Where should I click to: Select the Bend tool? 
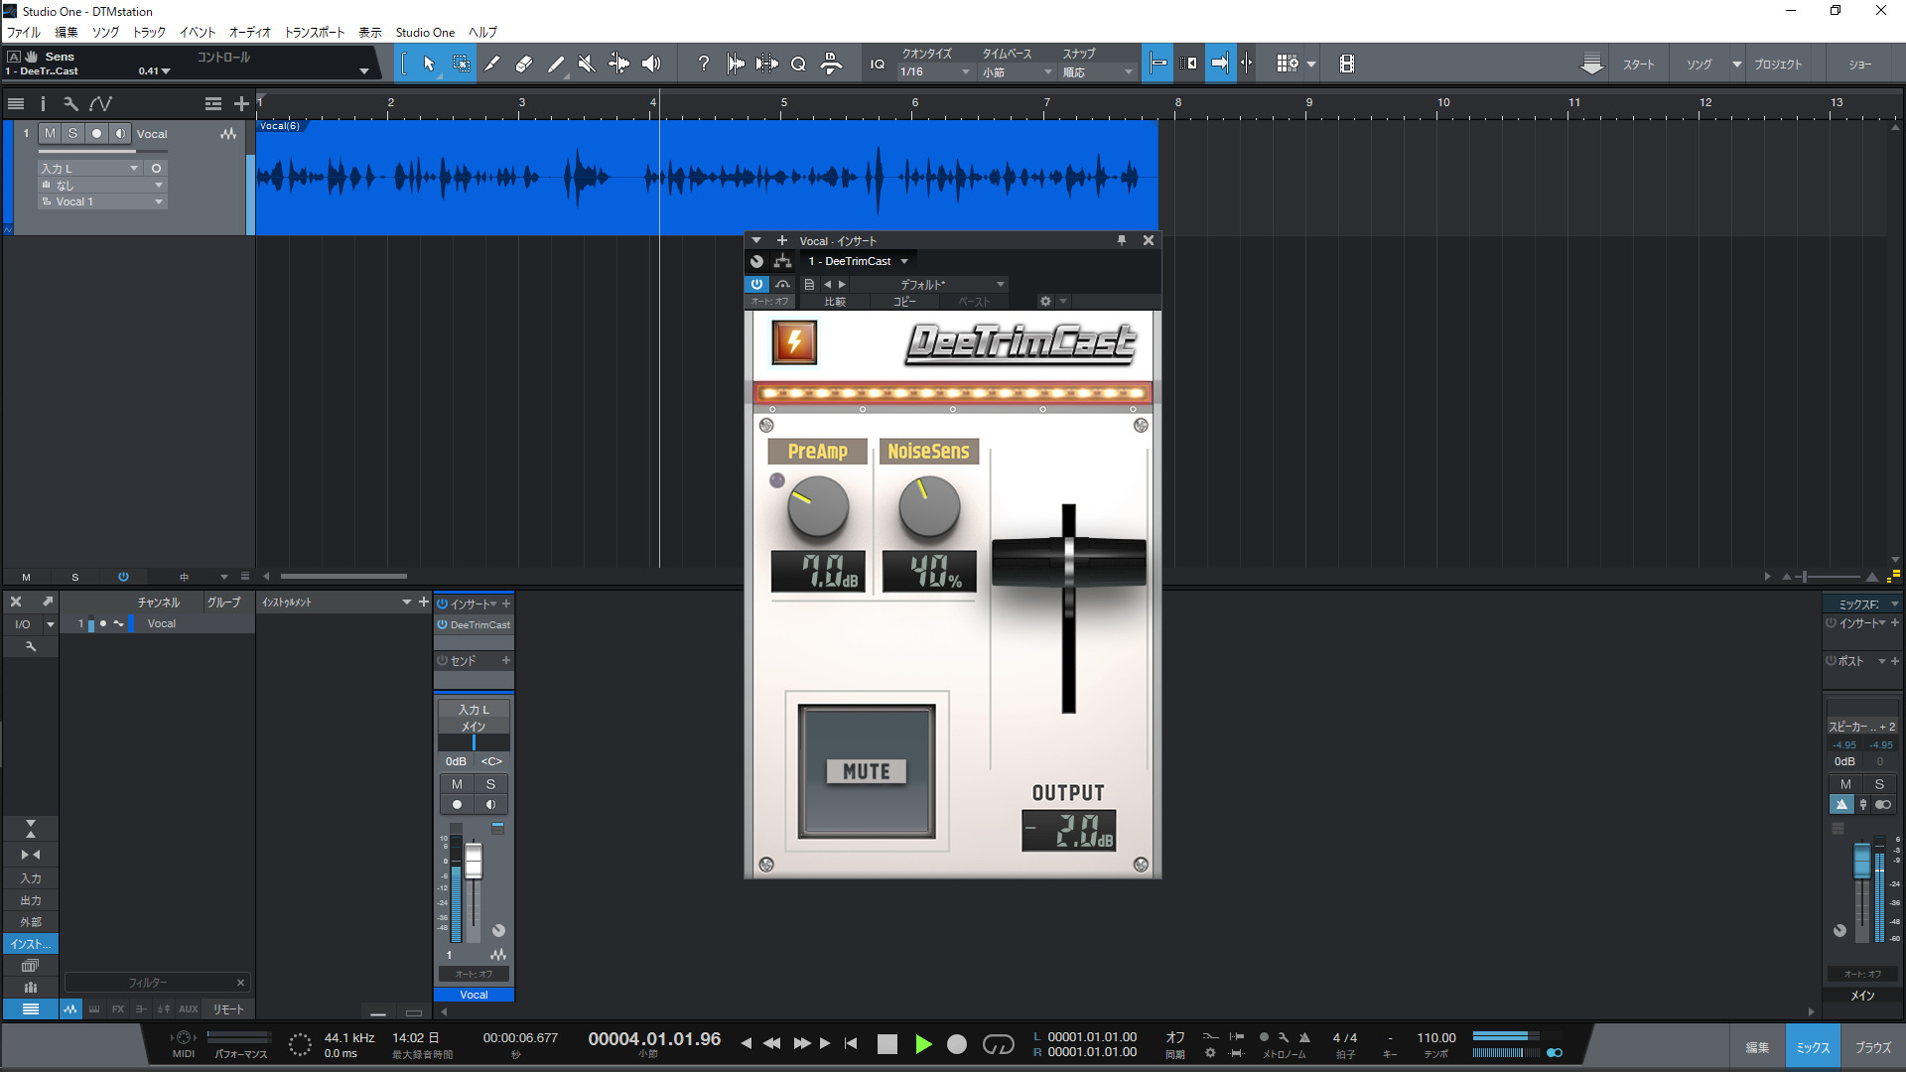[618, 64]
